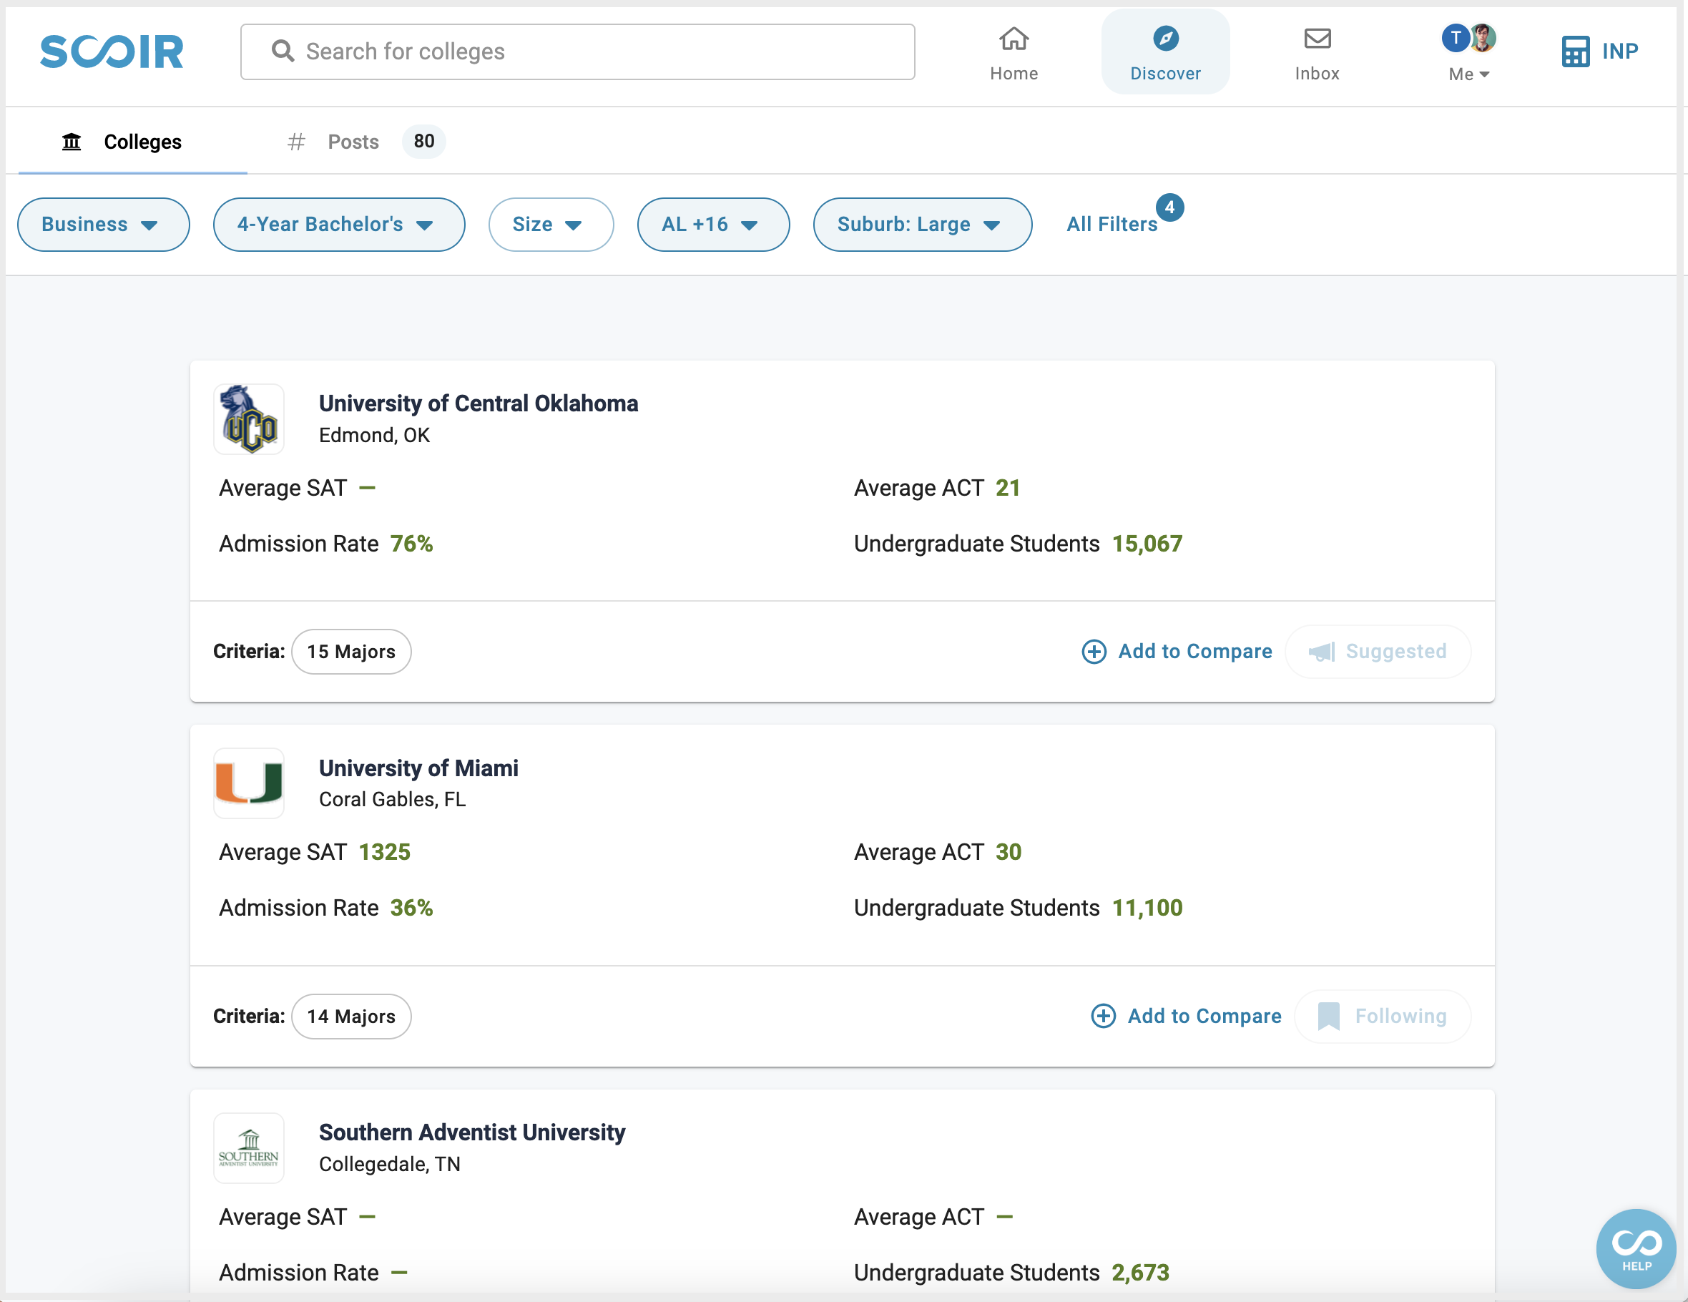Screen dimensions: 1688x1302
Task: Click Miami's Average SAT value 1325
Action: click(x=384, y=852)
